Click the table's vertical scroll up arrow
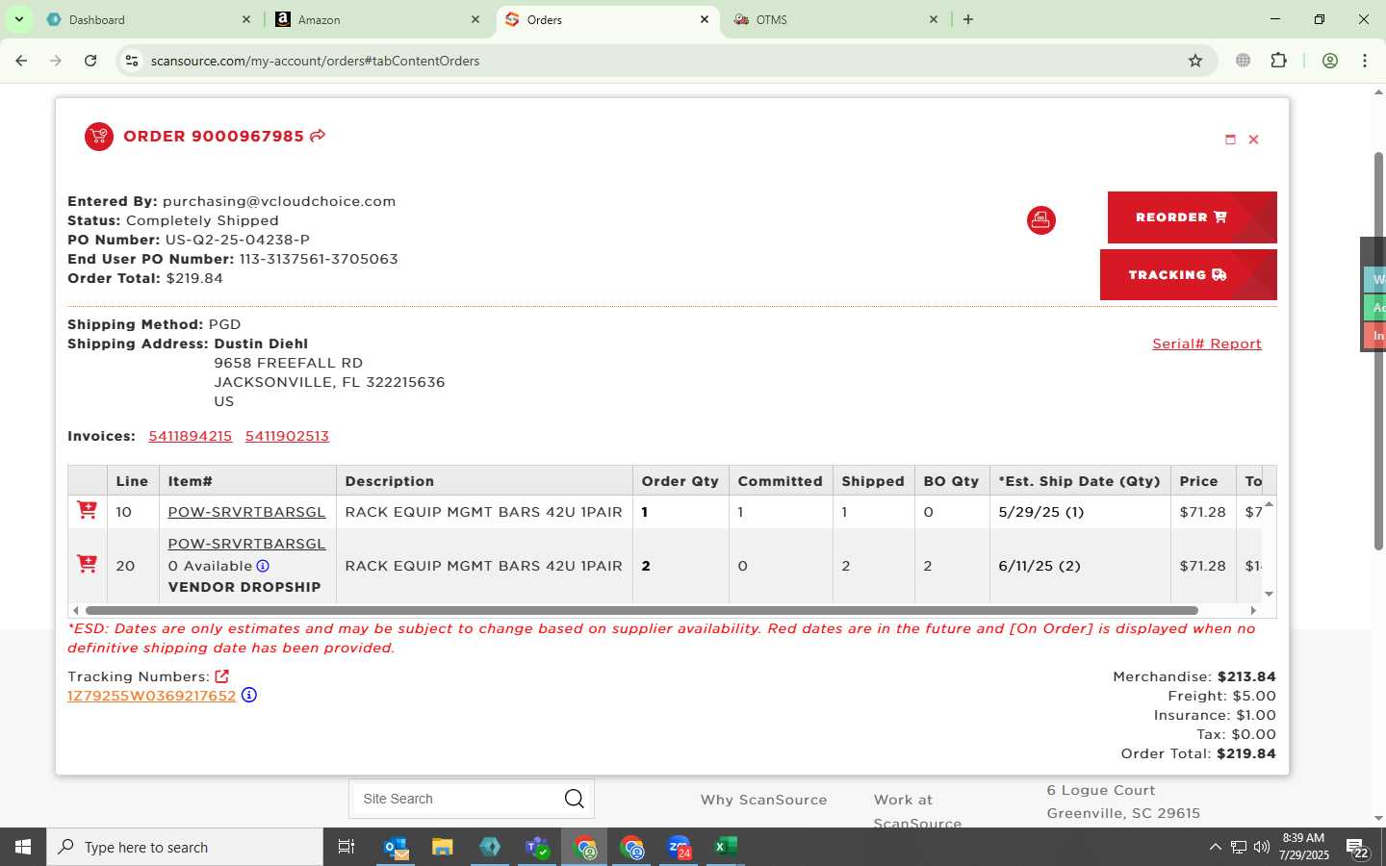The height and width of the screenshot is (866, 1386). (x=1269, y=504)
